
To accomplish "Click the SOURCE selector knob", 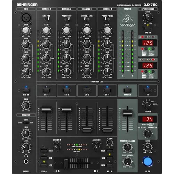I will click(x=148, y=105).
